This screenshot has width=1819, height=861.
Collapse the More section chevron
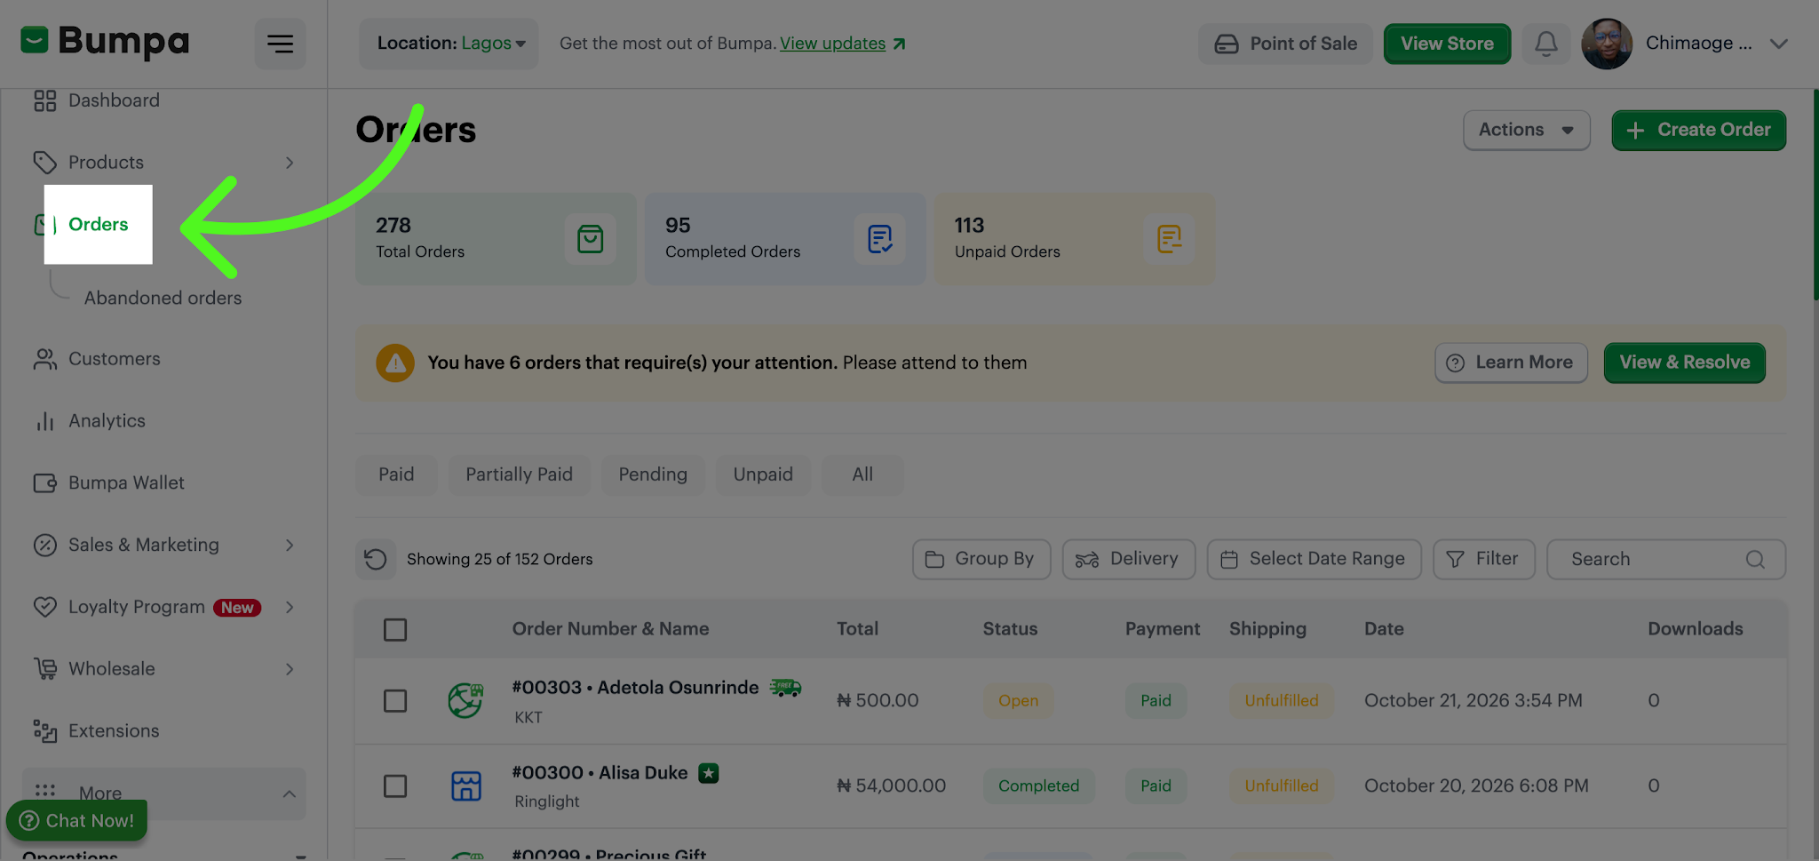coord(290,793)
